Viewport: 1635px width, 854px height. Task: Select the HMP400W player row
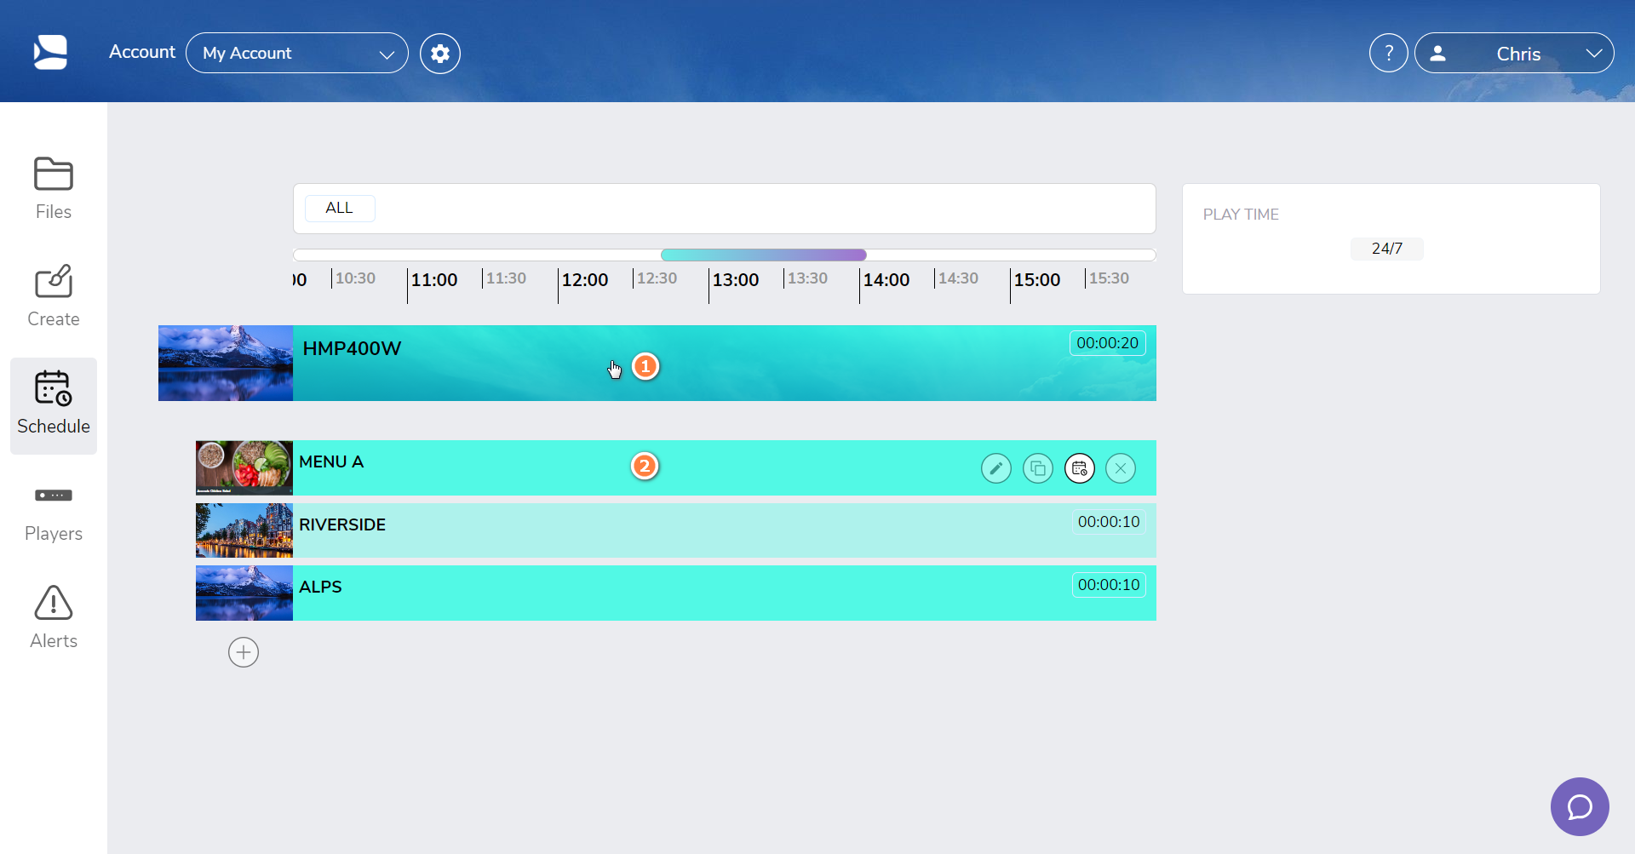(x=657, y=363)
